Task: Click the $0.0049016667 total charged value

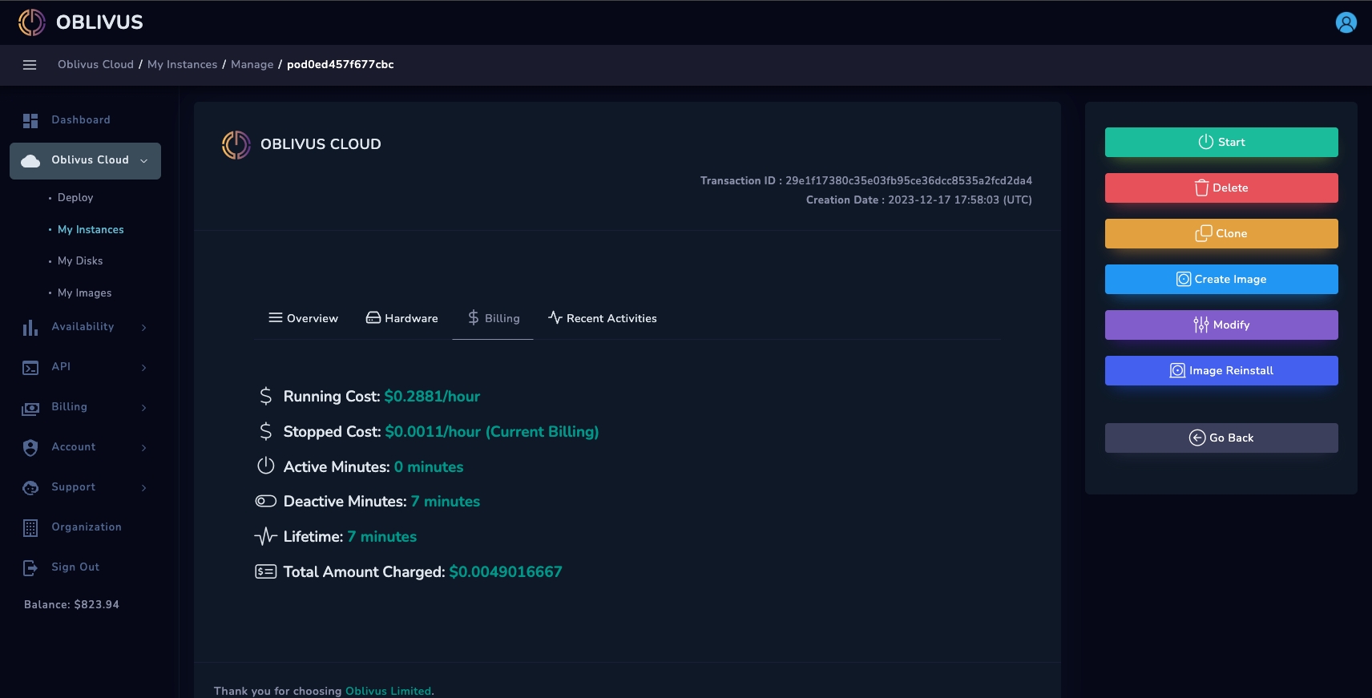Action: click(506, 572)
